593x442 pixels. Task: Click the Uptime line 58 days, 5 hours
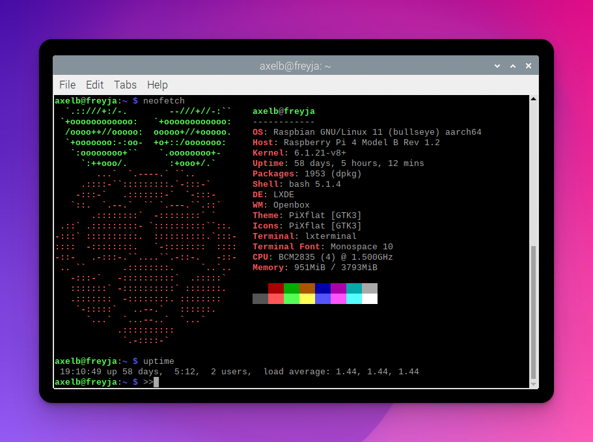[x=338, y=163]
